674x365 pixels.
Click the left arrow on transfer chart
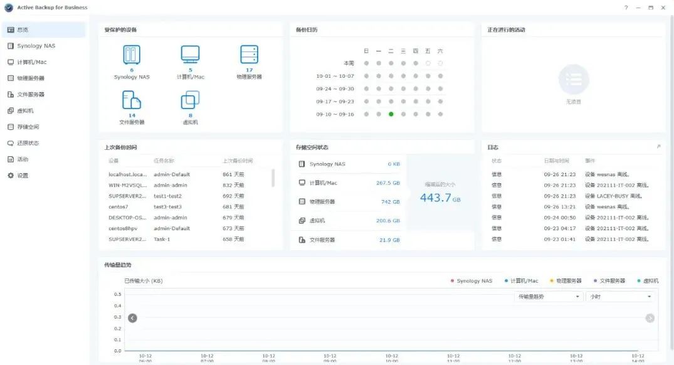tap(132, 318)
